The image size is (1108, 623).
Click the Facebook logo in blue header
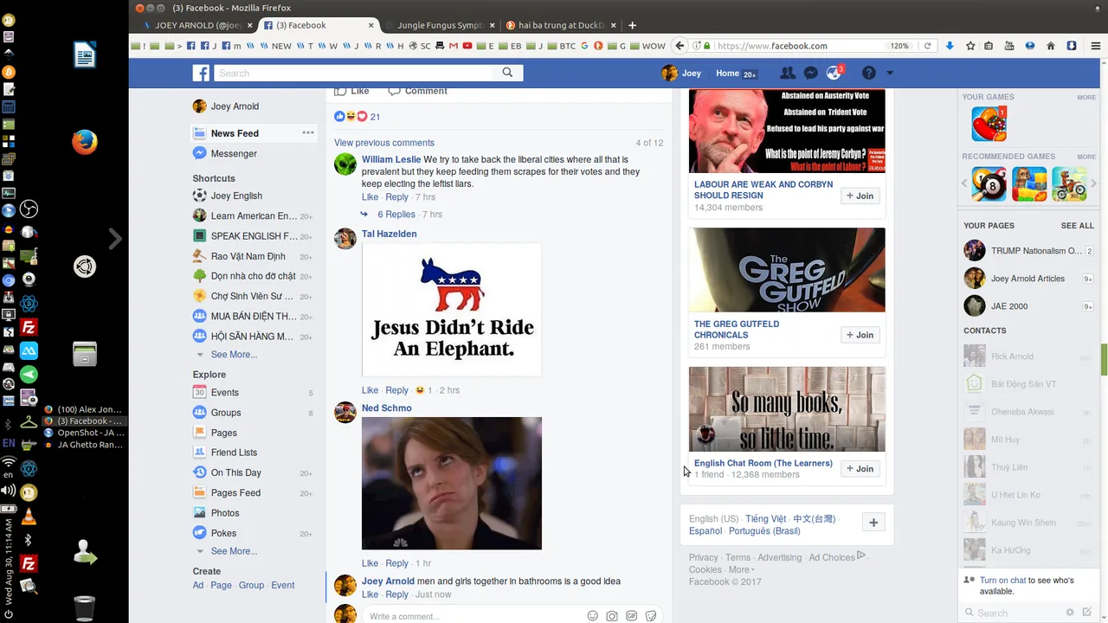201,74
